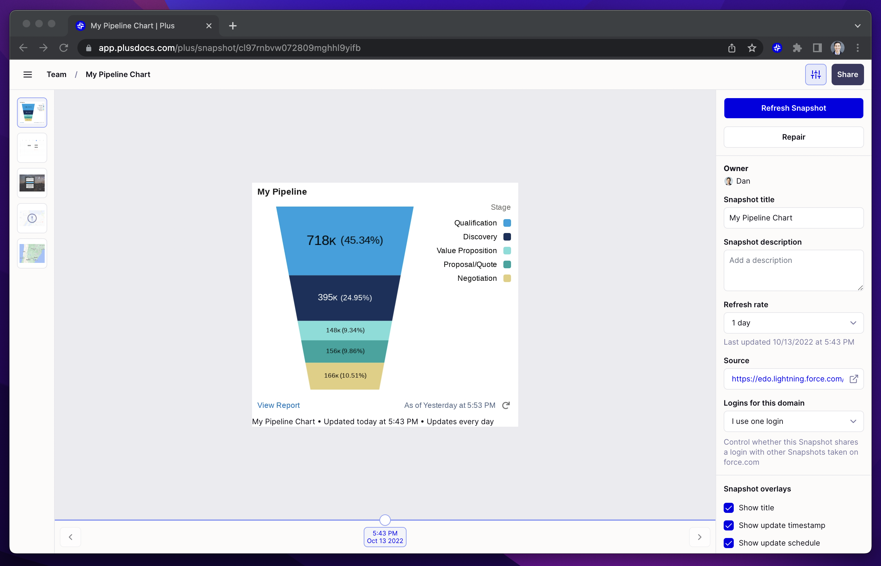Select the My Pipeline Chart browser tab
Viewport: 881px width, 566px height.
click(x=132, y=26)
